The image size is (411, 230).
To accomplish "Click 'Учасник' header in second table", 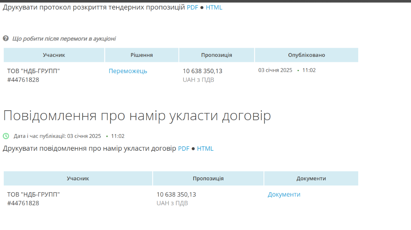I will click(78, 179).
